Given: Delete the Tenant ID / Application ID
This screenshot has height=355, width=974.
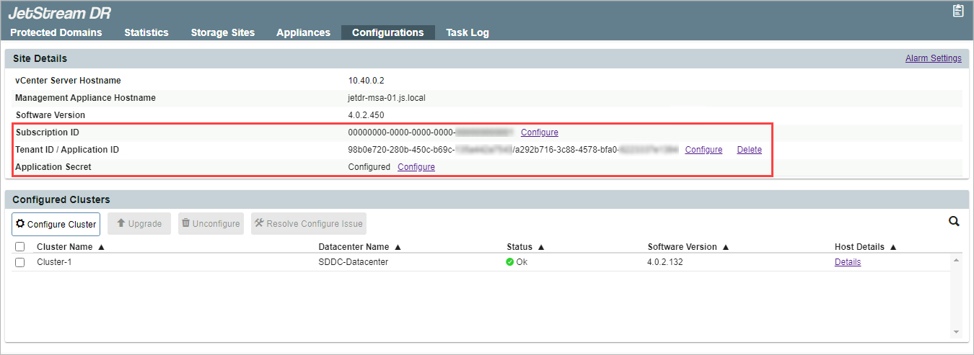Looking at the screenshot, I should click(749, 150).
